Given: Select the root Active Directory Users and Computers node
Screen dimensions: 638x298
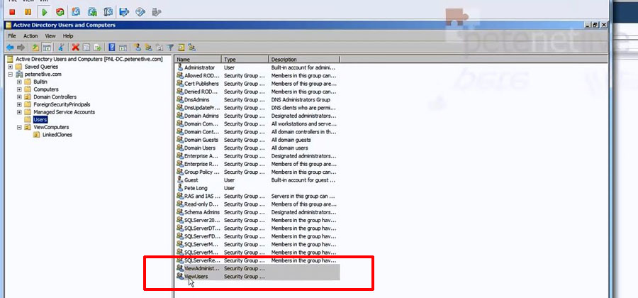Looking at the screenshot, I should click(x=89, y=60).
